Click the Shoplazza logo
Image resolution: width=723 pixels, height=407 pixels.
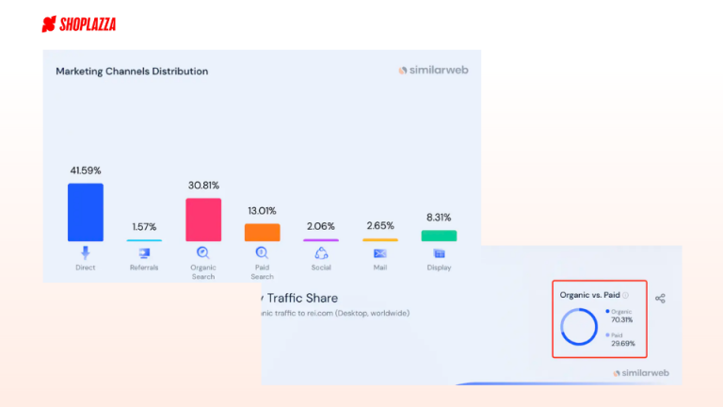pyautogui.click(x=79, y=24)
